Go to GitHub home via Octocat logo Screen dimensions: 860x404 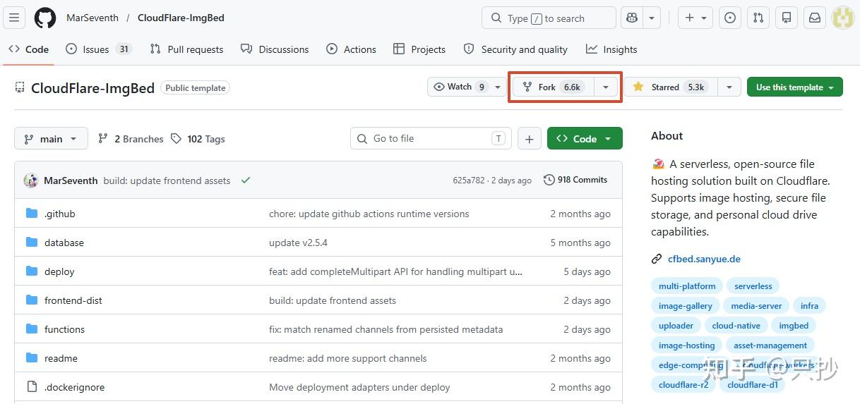click(x=45, y=18)
